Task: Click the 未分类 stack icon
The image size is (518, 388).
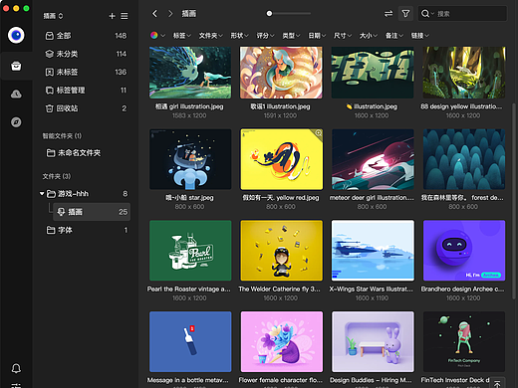Action: (x=49, y=54)
